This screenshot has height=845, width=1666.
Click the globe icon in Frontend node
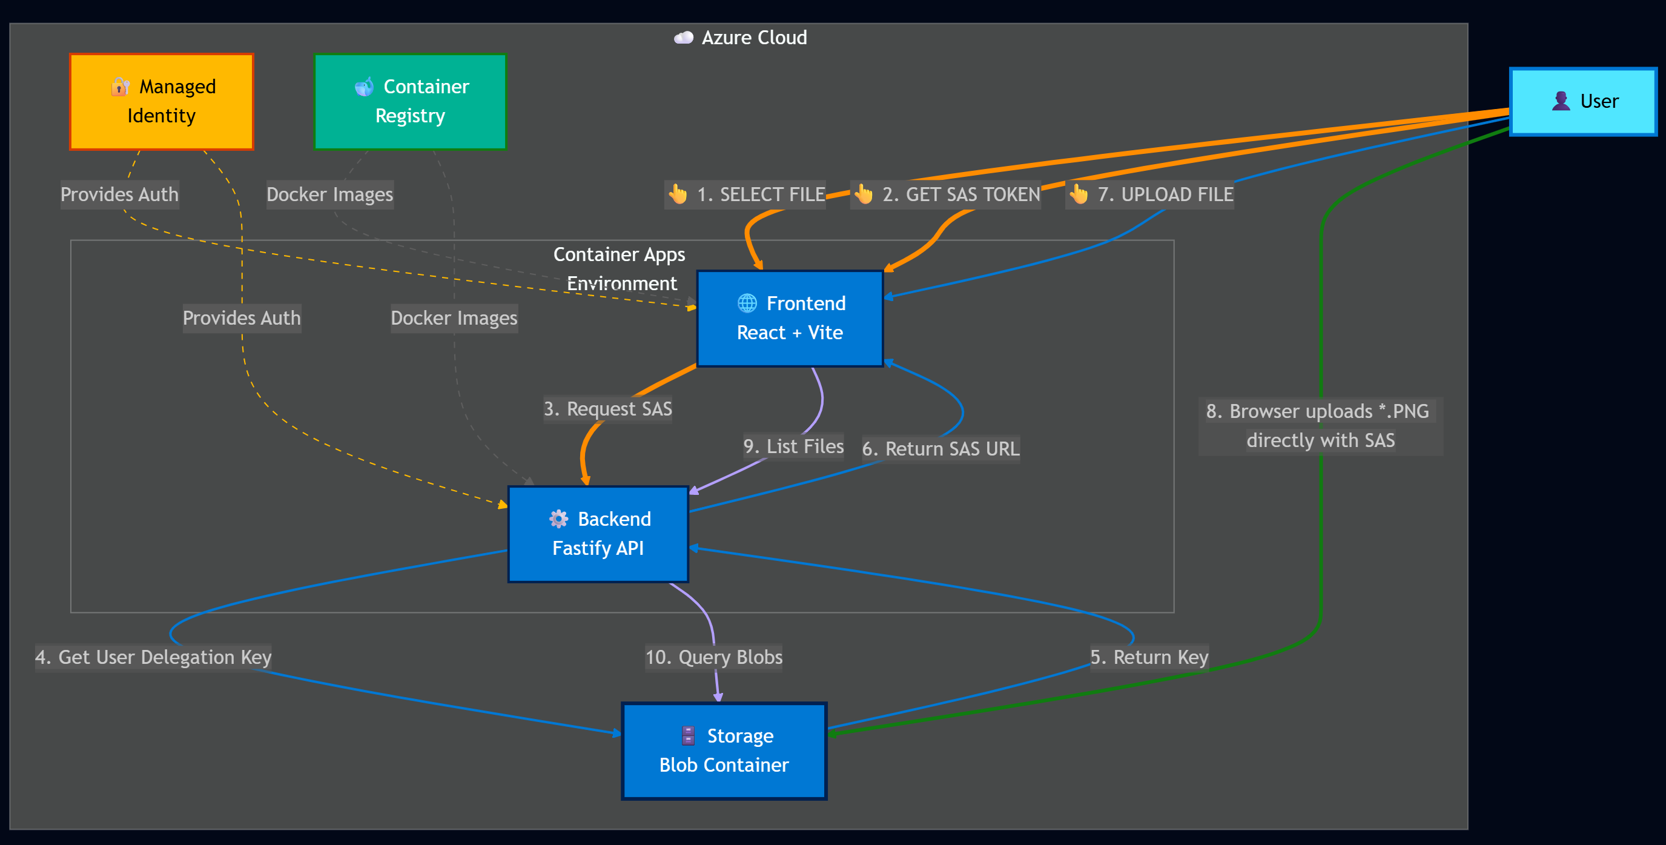click(x=747, y=303)
